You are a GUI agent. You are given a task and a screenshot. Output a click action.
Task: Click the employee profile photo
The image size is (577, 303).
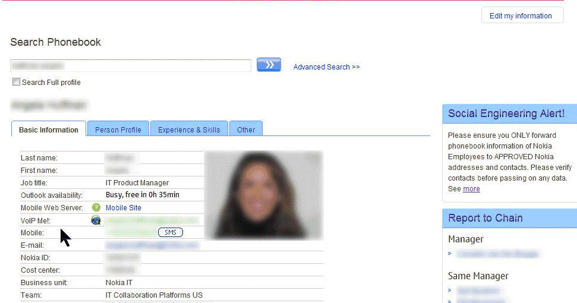(x=264, y=195)
